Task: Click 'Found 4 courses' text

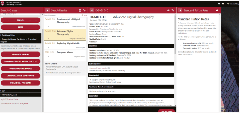Action: (x=50, y=15)
